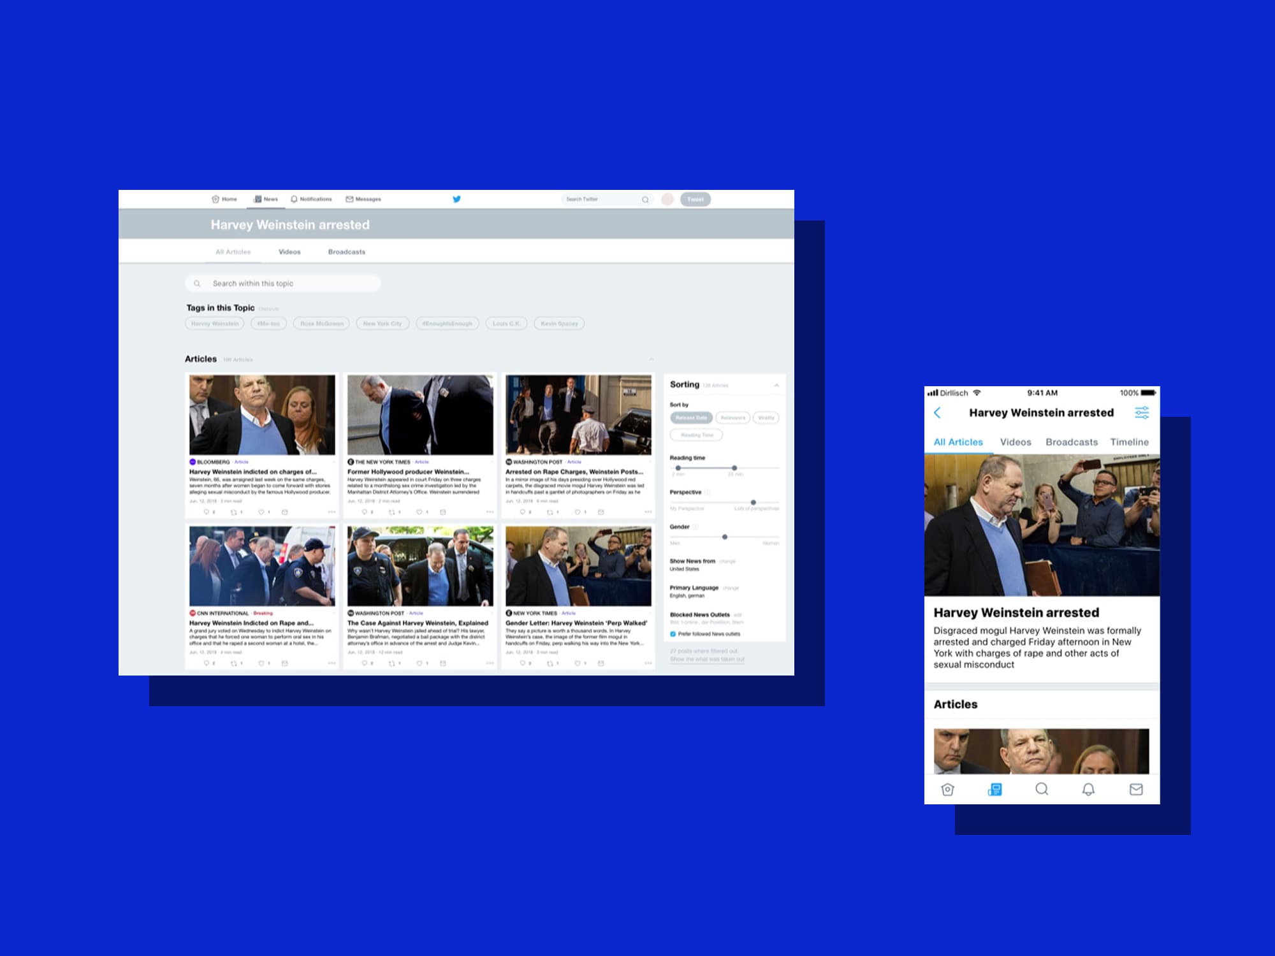Viewport: 1275px width, 956px height.
Task: Tap the back arrow in mobile header
Action: [937, 412]
